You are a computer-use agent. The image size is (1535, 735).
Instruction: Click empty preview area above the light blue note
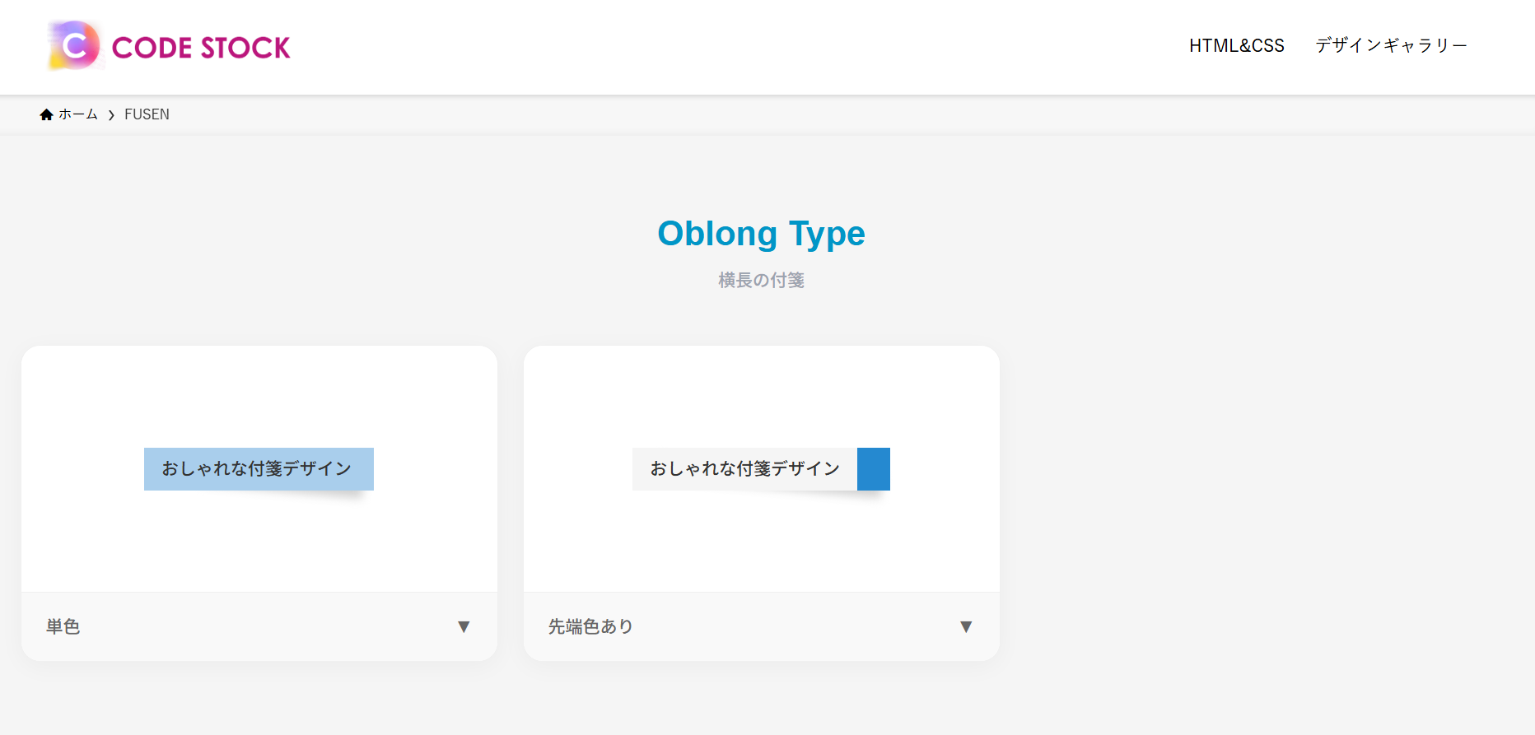pos(259,395)
